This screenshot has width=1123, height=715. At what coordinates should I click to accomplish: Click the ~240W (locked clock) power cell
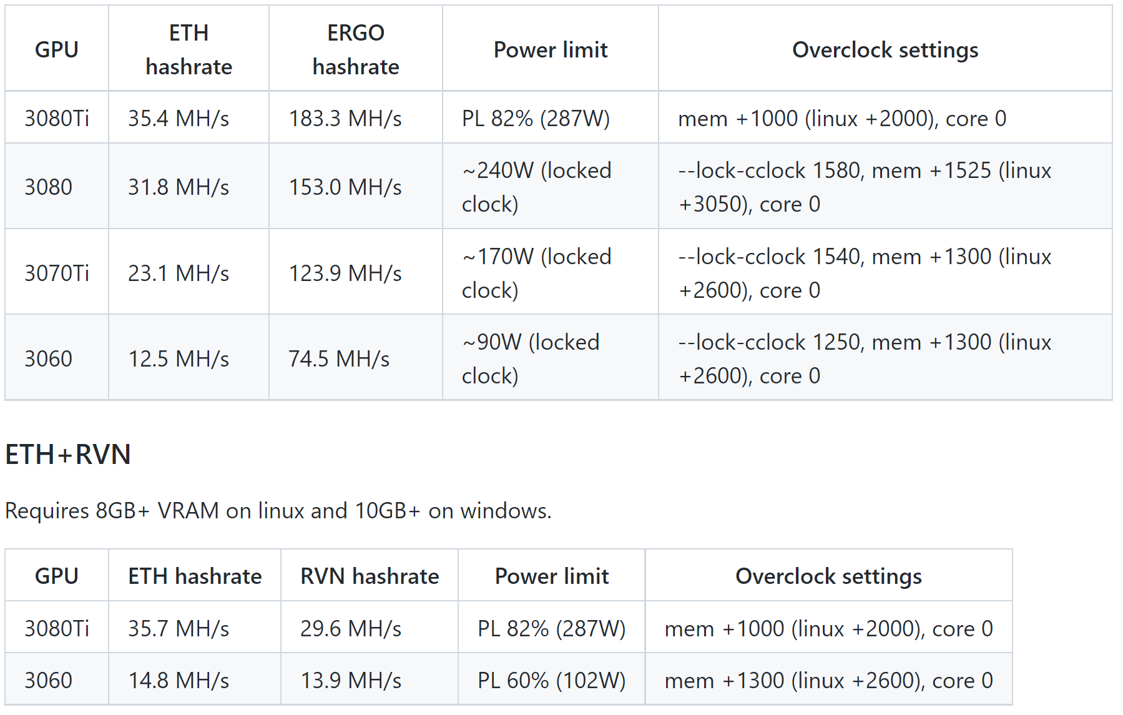coord(551,187)
